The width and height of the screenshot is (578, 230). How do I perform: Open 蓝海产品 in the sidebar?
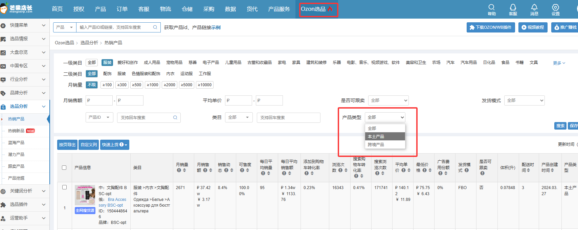point(16,143)
